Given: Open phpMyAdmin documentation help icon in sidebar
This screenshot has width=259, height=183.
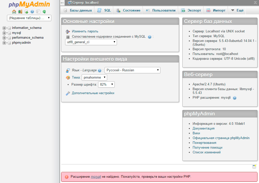Looking at the screenshot, I should (32, 12).
